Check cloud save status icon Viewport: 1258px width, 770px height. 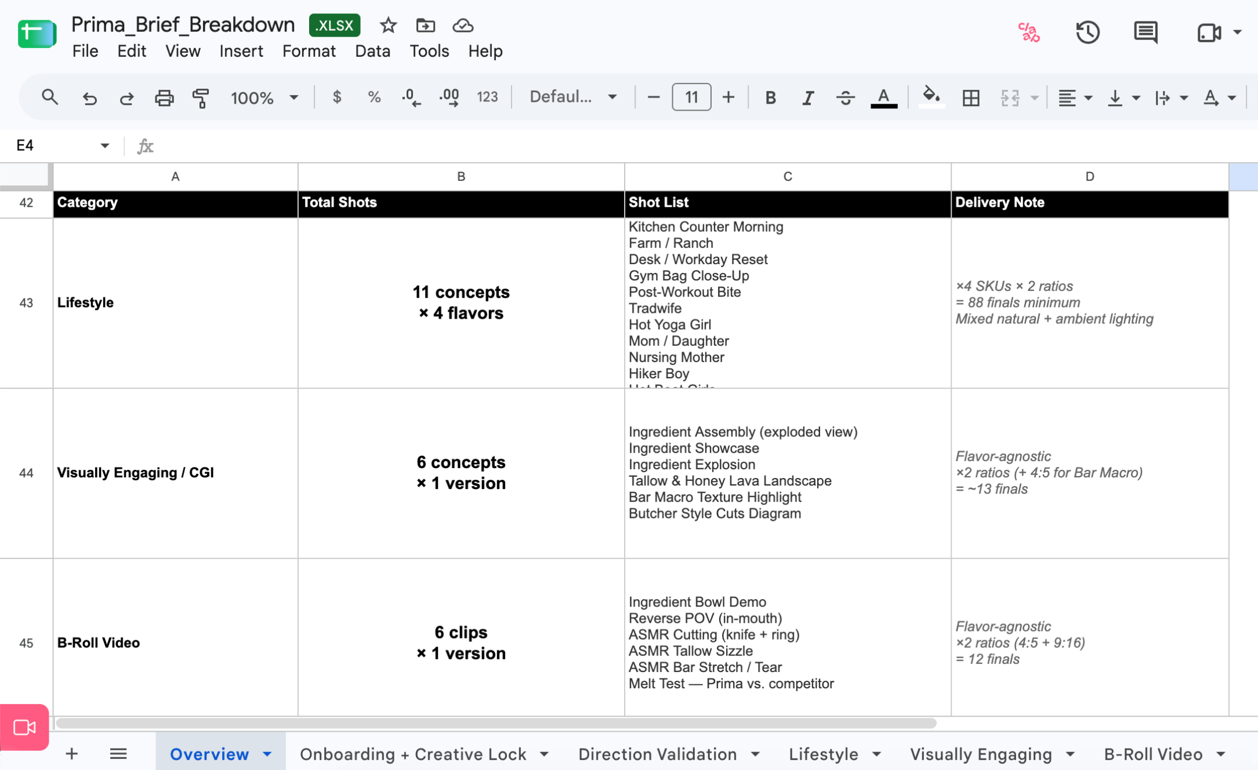pos(462,25)
